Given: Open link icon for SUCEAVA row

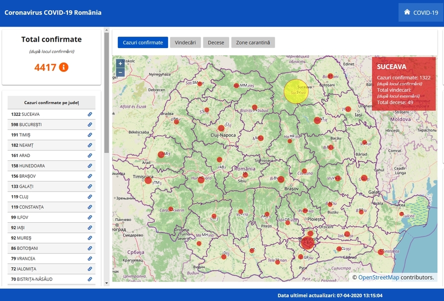Looking at the screenshot, I should 90,114.
